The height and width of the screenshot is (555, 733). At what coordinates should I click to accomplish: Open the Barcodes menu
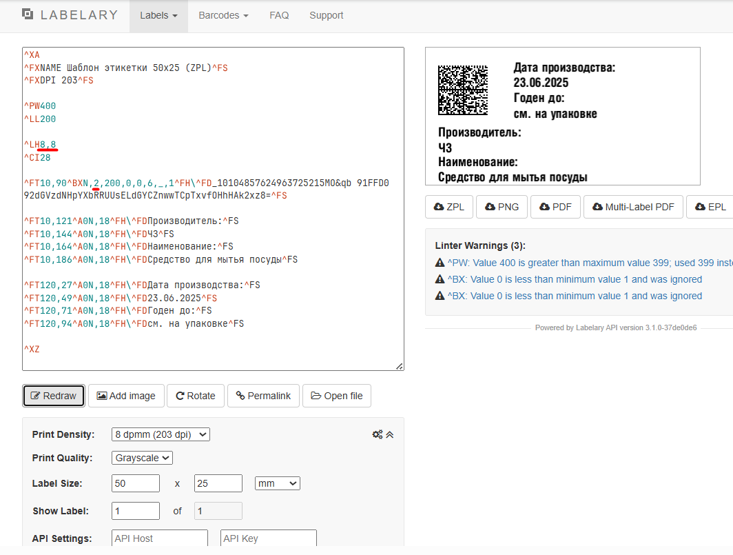[x=223, y=15]
